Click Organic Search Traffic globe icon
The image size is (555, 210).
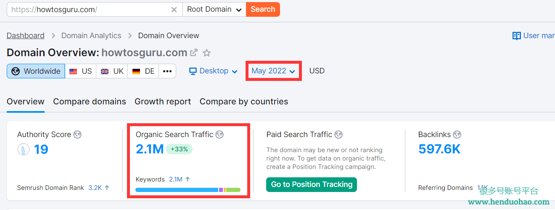(219, 135)
